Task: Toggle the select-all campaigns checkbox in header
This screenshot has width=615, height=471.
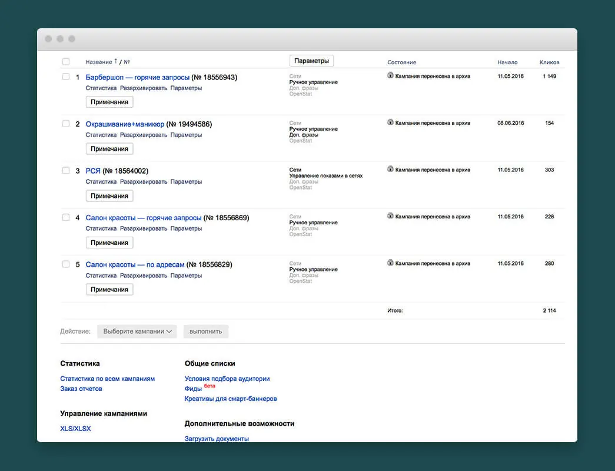Action: 66,62
